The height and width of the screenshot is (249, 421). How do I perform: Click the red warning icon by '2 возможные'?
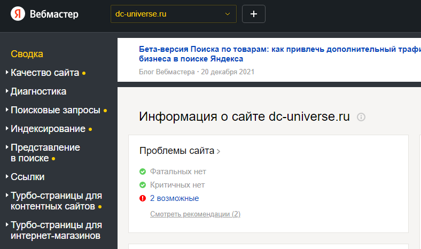(143, 198)
